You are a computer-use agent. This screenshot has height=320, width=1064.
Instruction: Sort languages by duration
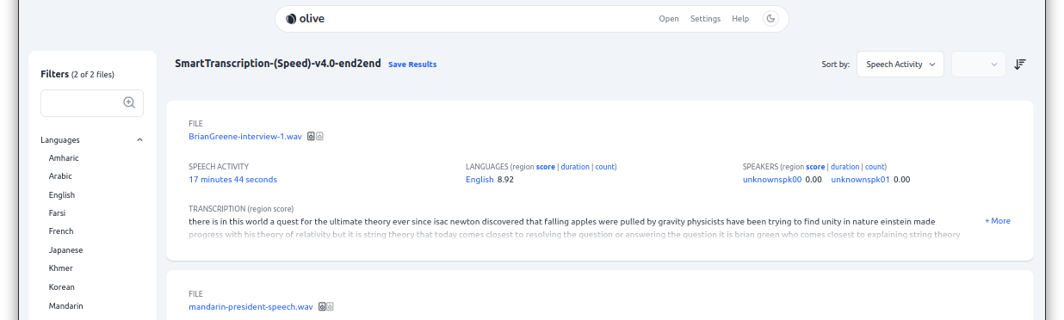[x=575, y=167]
